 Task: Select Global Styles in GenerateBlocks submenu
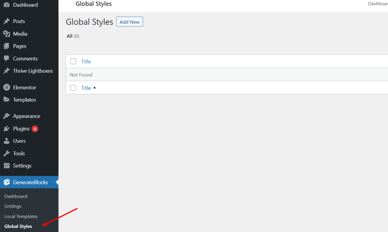[x=18, y=226]
